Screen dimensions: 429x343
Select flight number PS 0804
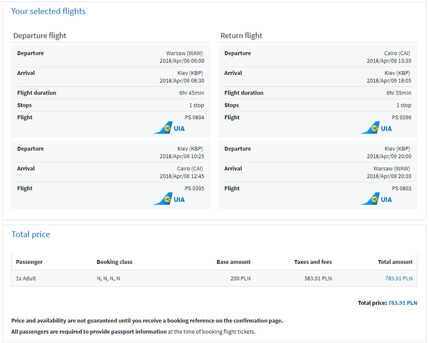(194, 117)
